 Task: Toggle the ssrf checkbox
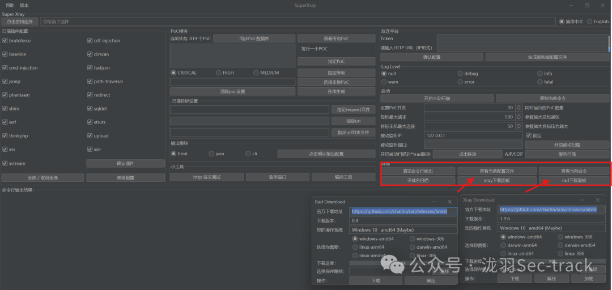(5, 122)
